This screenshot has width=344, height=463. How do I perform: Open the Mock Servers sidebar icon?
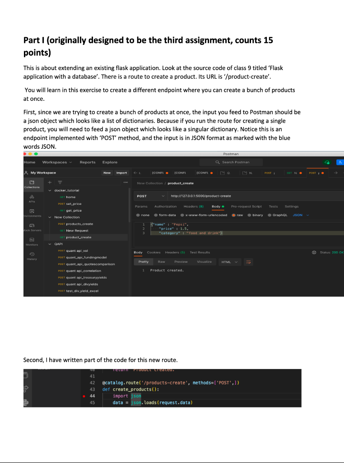pyautogui.click(x=32, y=227)
